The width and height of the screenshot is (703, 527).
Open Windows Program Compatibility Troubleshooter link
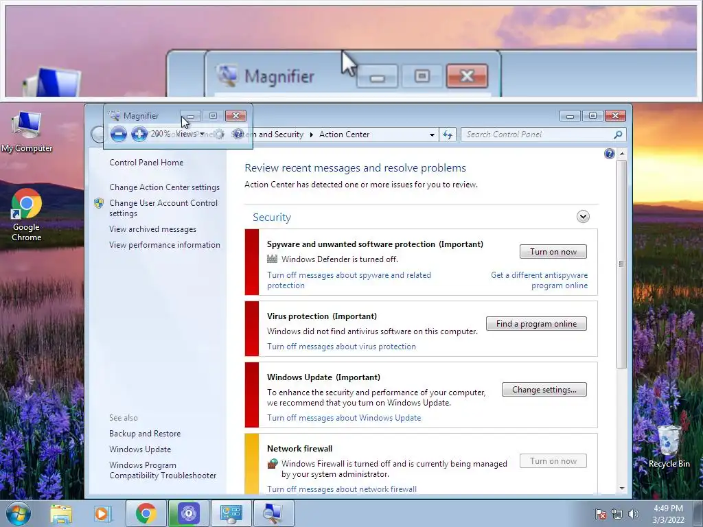tap(163, 470)
